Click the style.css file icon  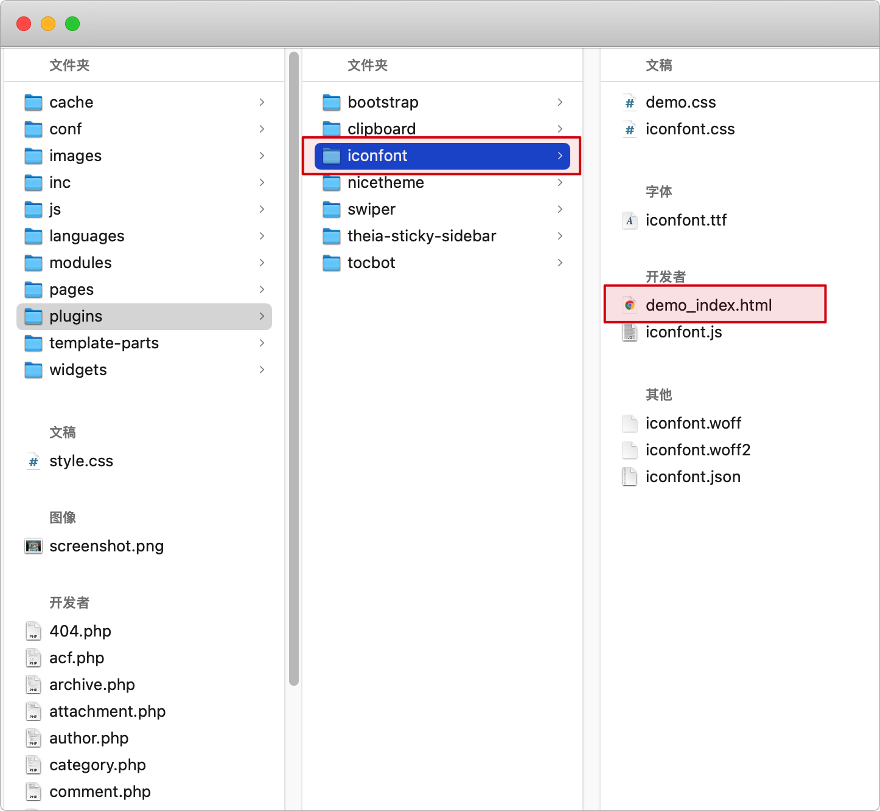pos(33,461)
